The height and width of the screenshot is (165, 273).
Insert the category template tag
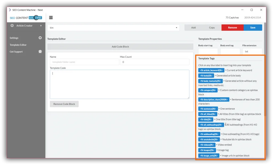(208, 90)
